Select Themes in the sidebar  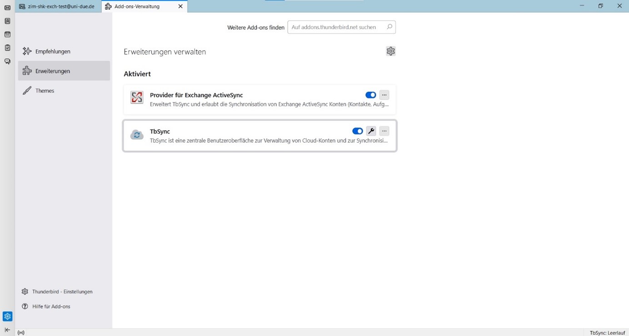pos(45,91)
